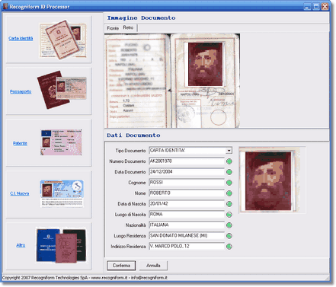The width and height of the screenshot is (336, 287).
Task: Click the scanned document image preview
Action: (172, 81)
